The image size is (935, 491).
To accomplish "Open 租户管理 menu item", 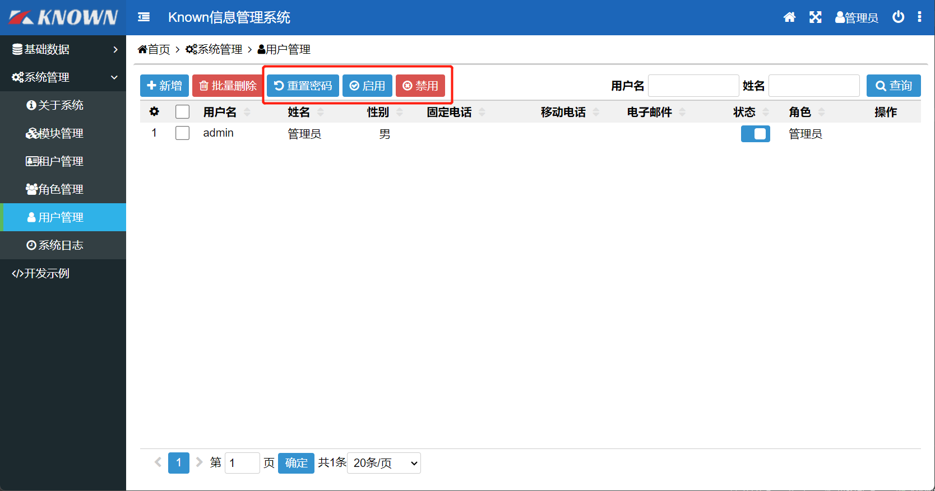I will [63, 161].
